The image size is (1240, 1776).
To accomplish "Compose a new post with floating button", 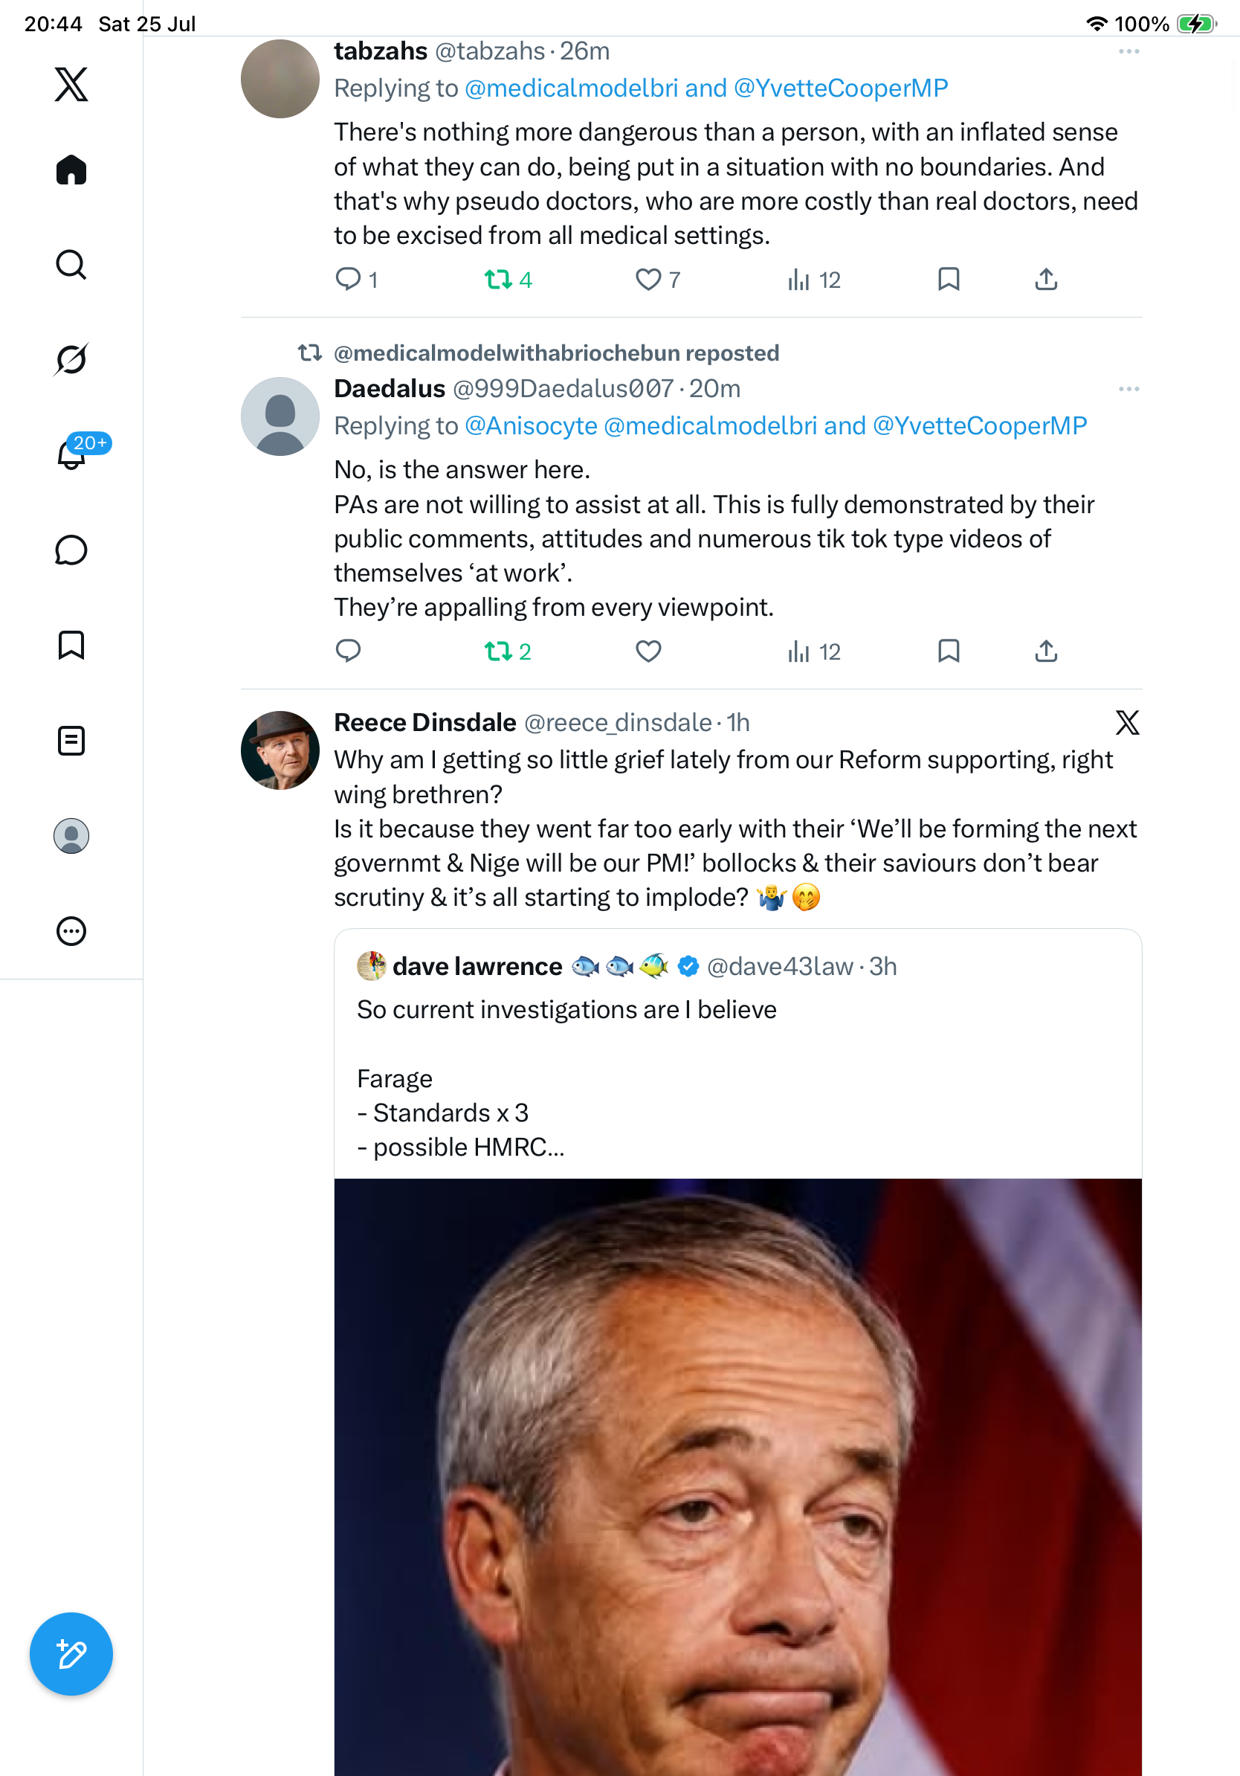I will [x=71, y=1654].
